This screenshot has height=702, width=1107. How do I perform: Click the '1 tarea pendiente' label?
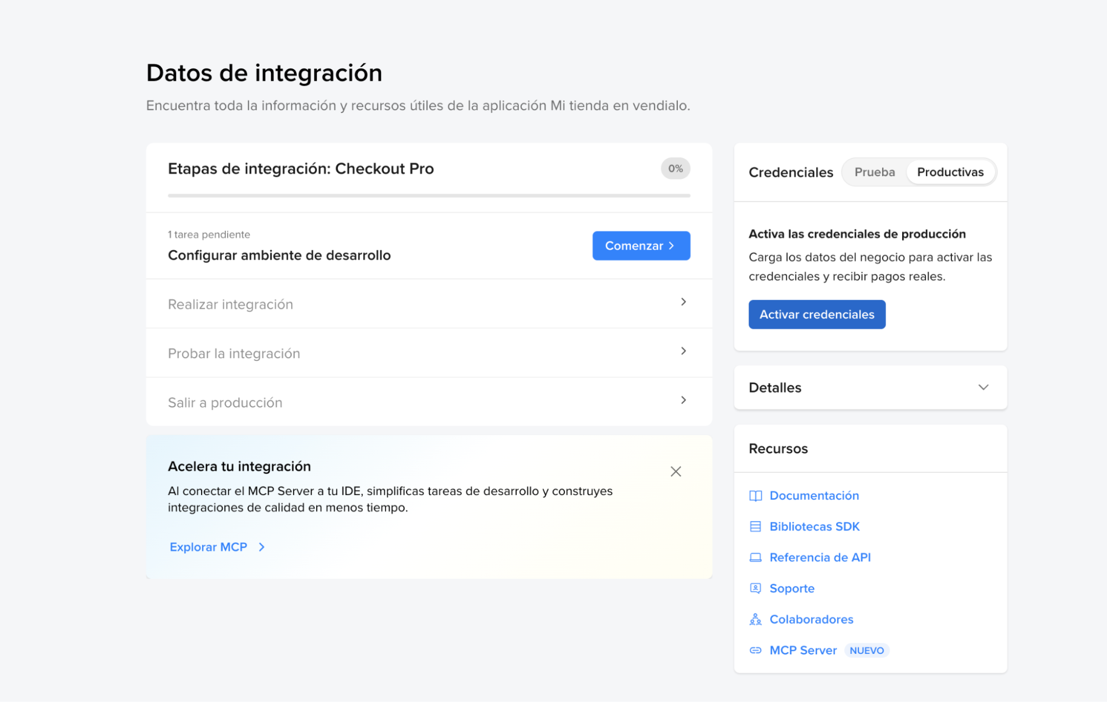[209, 235]
